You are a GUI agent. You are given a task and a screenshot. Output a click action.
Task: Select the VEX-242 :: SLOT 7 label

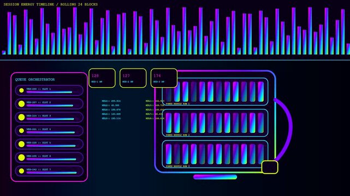(39, 169)
